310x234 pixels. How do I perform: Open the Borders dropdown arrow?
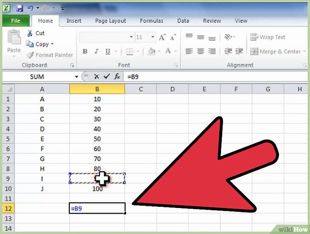pos(138,52)
